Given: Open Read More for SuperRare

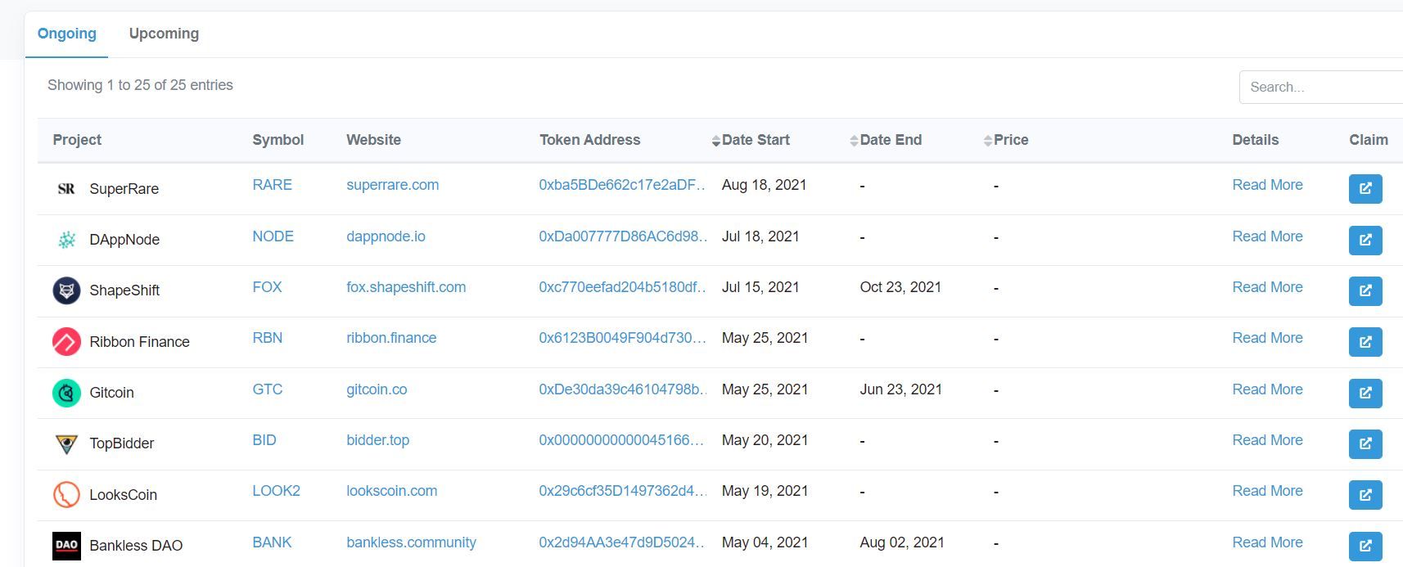Looking at the screenshot, I should point(1267,185).
